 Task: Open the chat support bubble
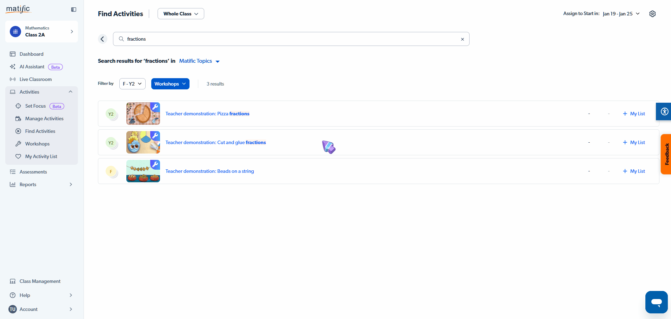[x=656, y=302]
